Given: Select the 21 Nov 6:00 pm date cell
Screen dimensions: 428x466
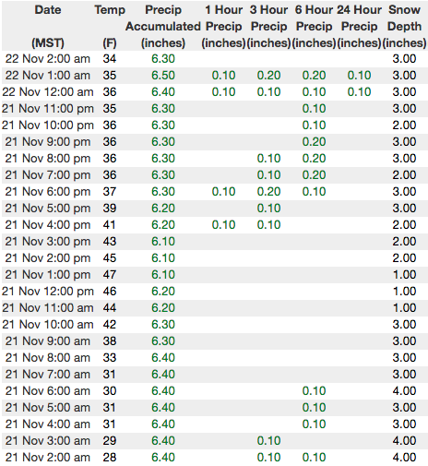Looking at the screenshot, I should (x=48, y=191).
